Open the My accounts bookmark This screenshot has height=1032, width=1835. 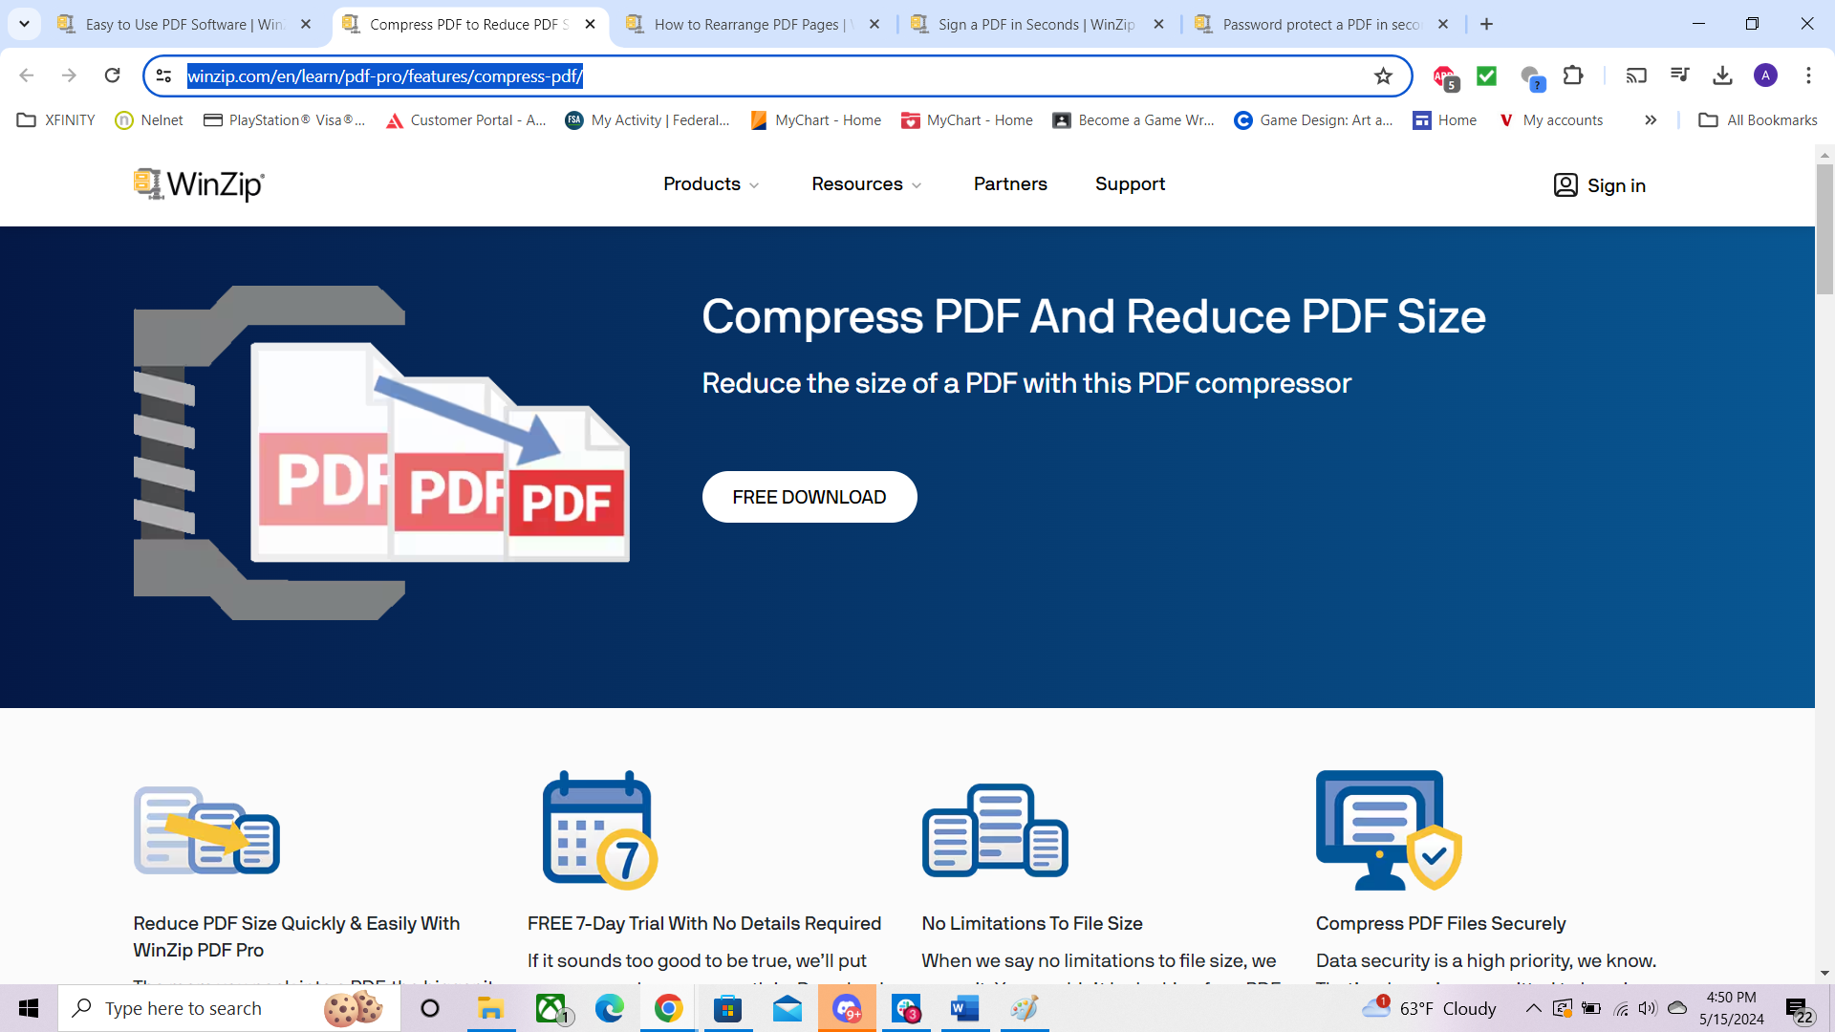(1550, 119)
